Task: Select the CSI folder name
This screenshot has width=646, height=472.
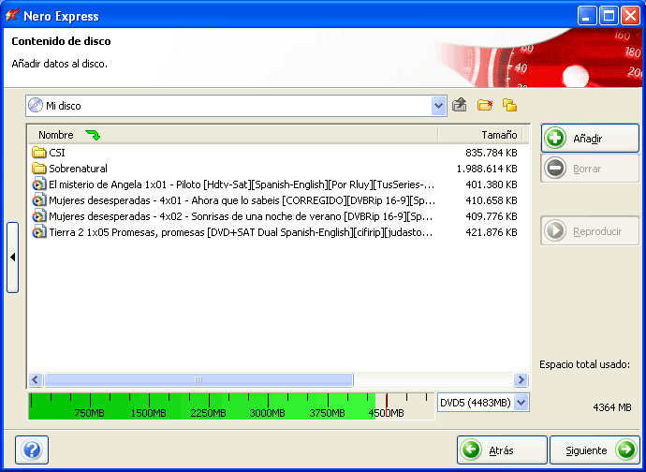Action: click(x=57, y=153)
